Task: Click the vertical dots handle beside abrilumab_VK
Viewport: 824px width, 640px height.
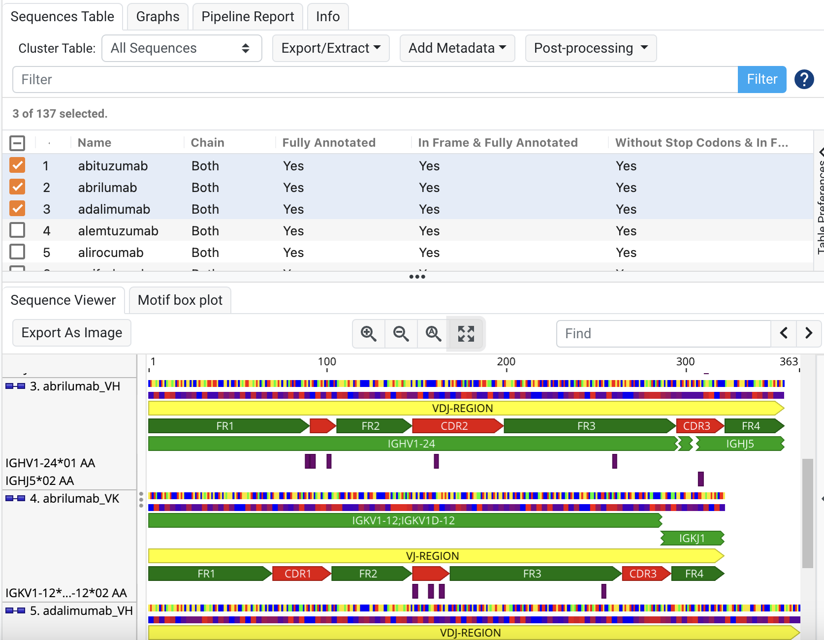Action: pos(141,499)
